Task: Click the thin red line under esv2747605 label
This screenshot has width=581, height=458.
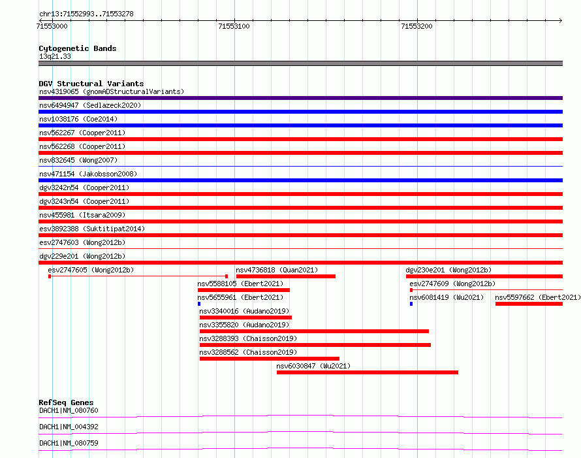Action: (x=138, y=276)
